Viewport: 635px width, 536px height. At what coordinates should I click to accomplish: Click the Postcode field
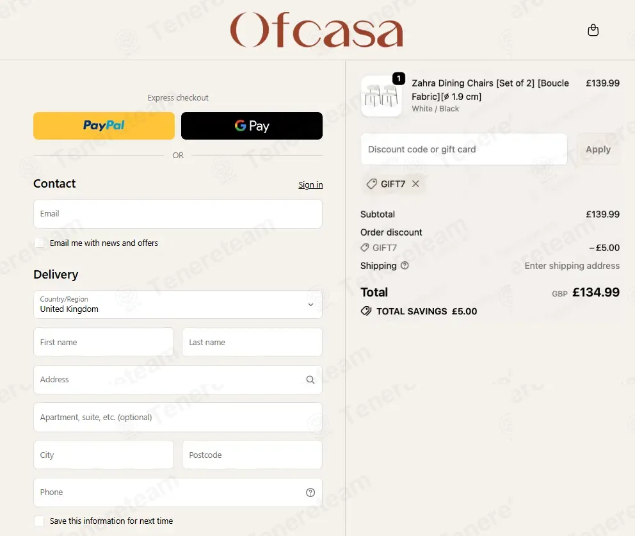[x=252, y=455]
